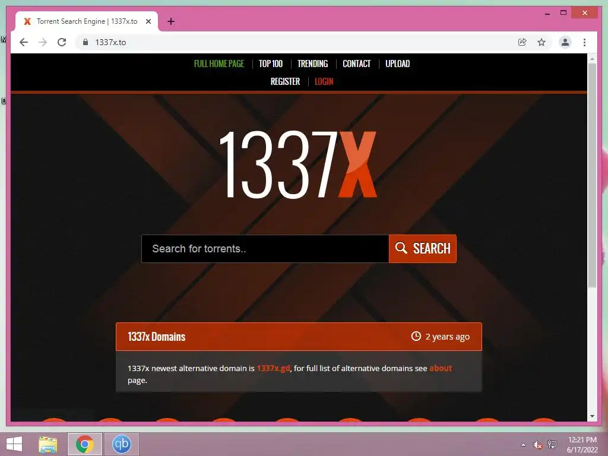The height and width of the screenshot is (456, 608).
Task: Close the Chrome window
Action: coord(585,13)
